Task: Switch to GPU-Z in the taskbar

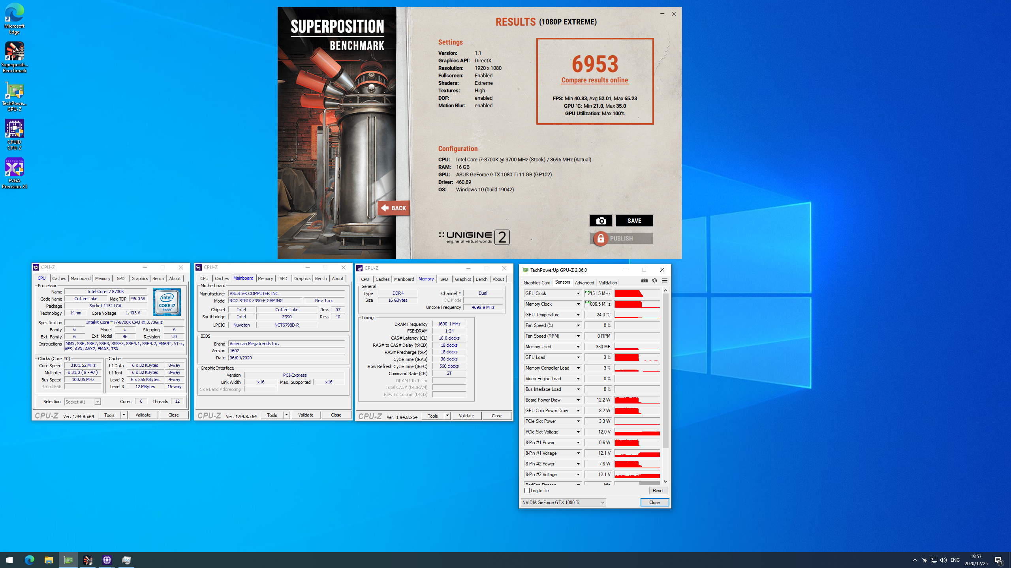Action: click(68, 560)
